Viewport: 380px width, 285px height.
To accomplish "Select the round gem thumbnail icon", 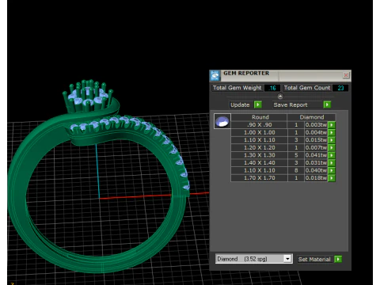I will click(x=222, y=121).
